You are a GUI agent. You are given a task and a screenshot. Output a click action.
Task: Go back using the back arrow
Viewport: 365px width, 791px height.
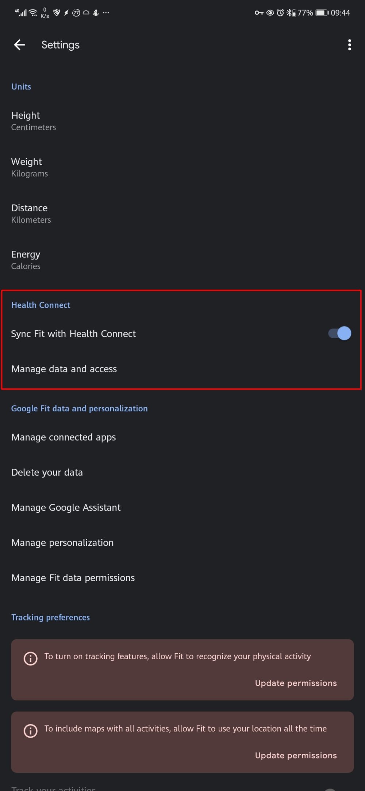[19, 45]
